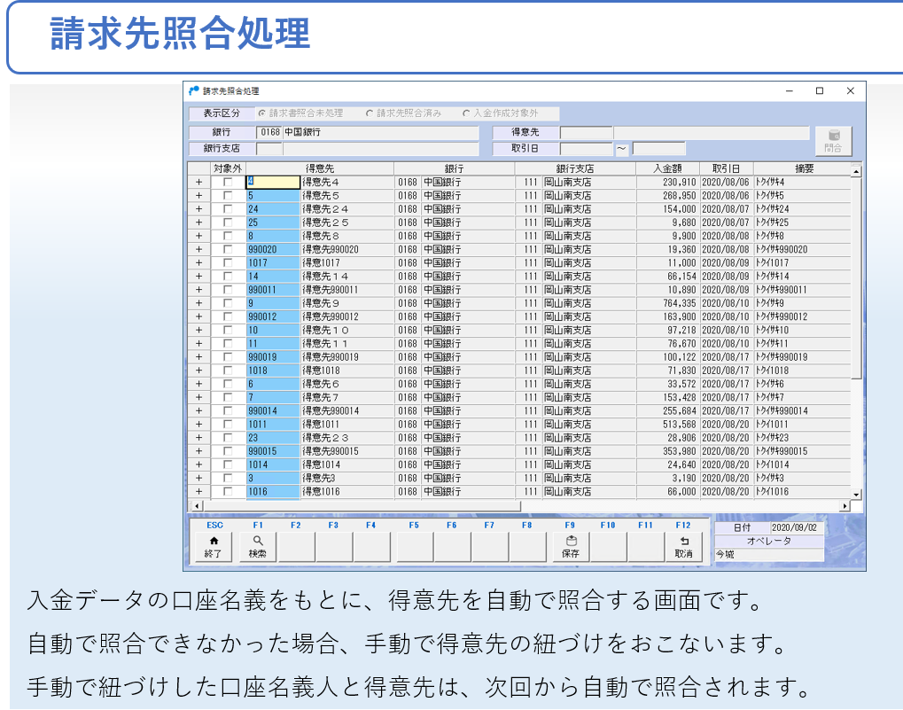Click the 終了 (exit) home icon button
The height and width of the screenshot is (710, 903).
[213, 546]
